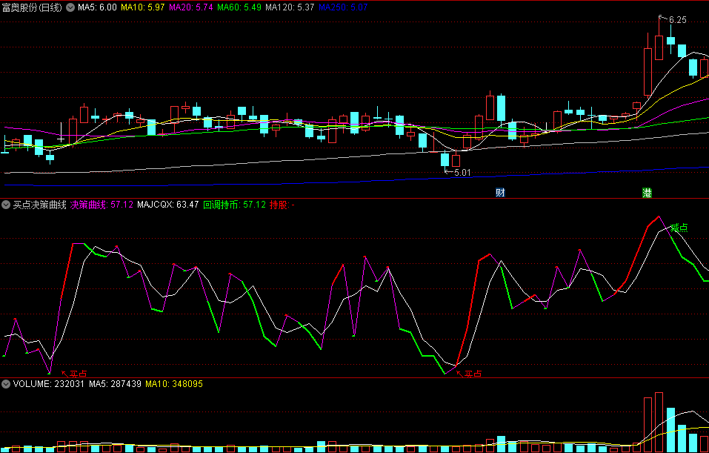Collapse the 富奥股份(日线) main chart panel arrow

[x=70, y=7]
